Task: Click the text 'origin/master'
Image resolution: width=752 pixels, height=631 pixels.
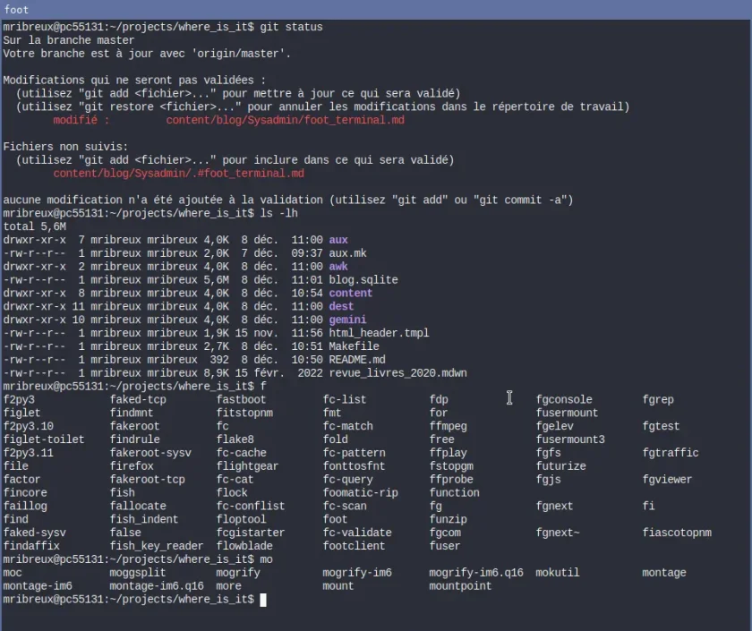Action: (x=238, y=54)
